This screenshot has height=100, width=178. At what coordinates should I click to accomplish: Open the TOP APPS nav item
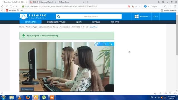pyautogui.click(x=115, y=22)
